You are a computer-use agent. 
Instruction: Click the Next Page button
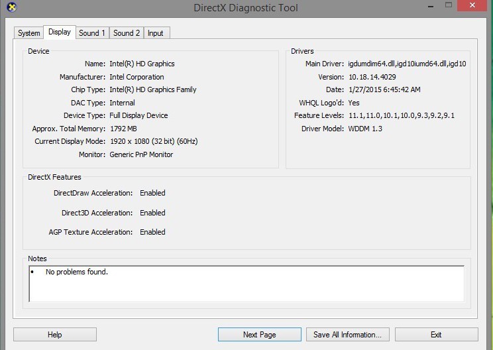(x=259, y=335)
